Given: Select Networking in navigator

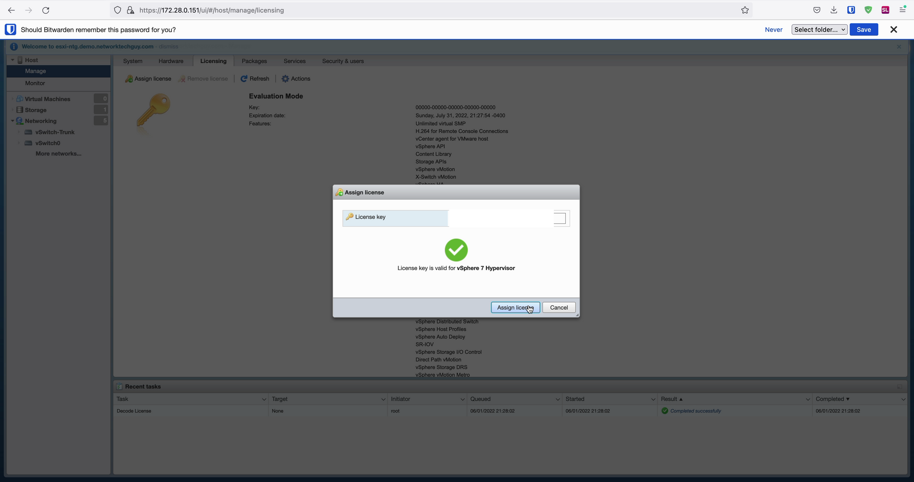Looking at the screenshot, I should pos(41,121).
